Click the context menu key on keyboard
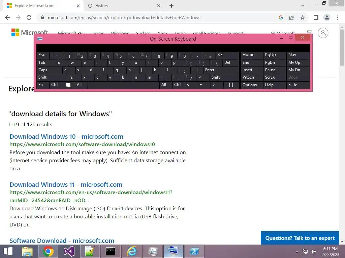Viewport: 345px width, 258px height. pyautogui.click(x=231, y=85)
